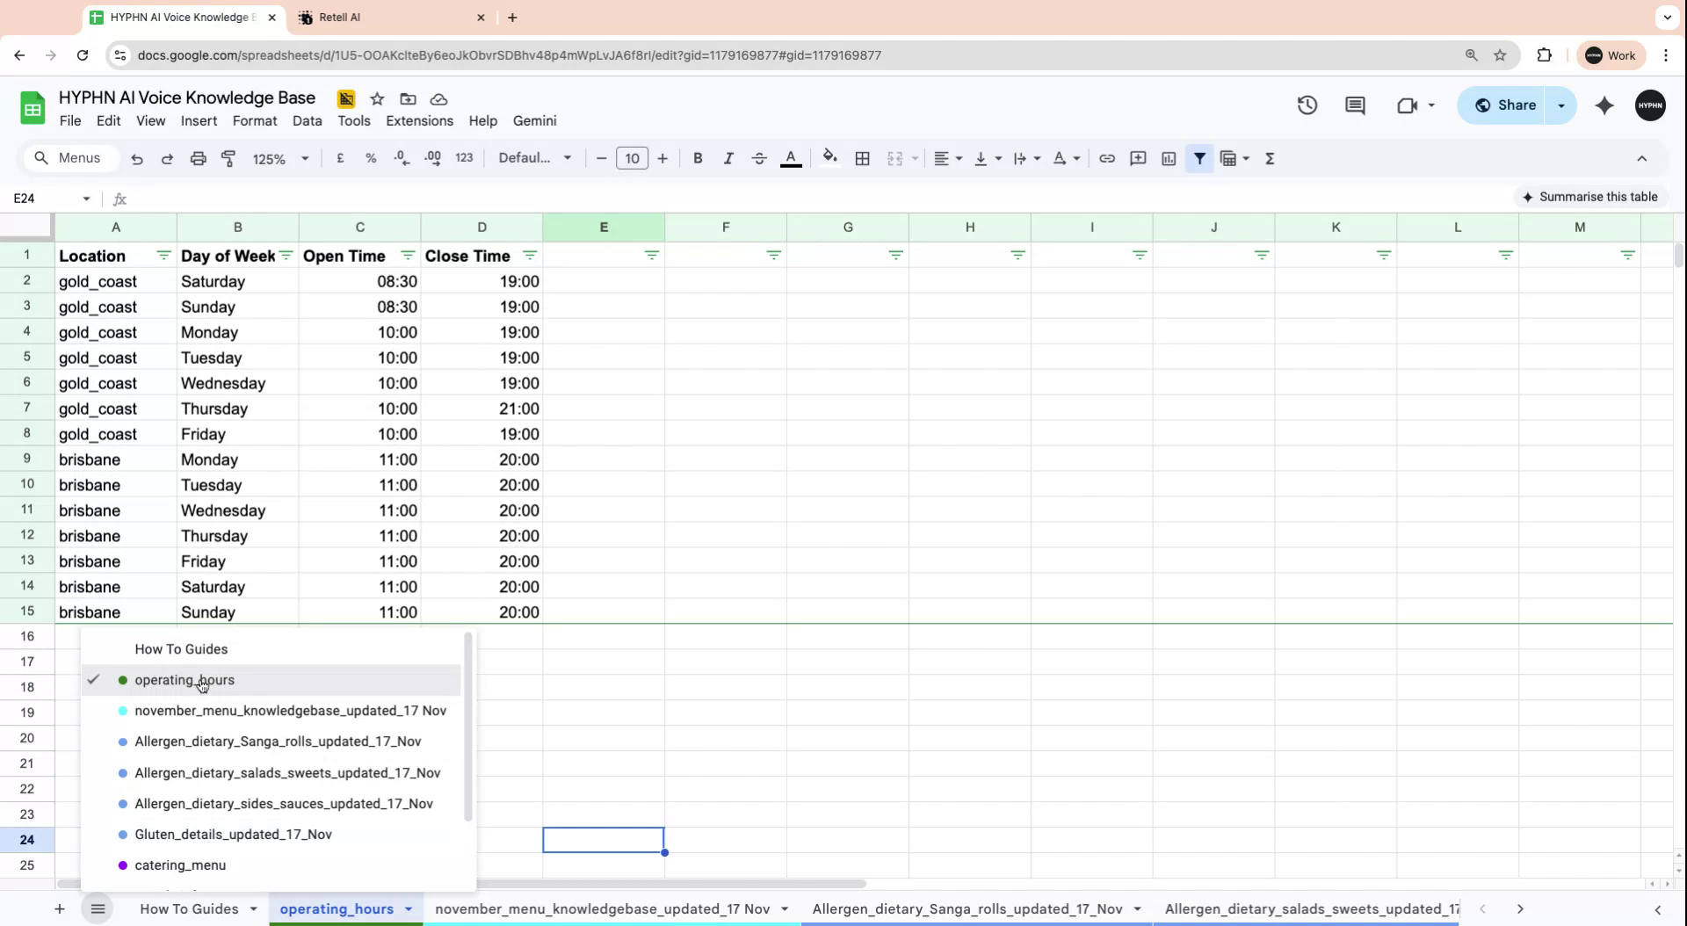Screen dimensions: 1687x926
Task: Toggle the filter on Day of Week column
Action: tap(286, 256)
